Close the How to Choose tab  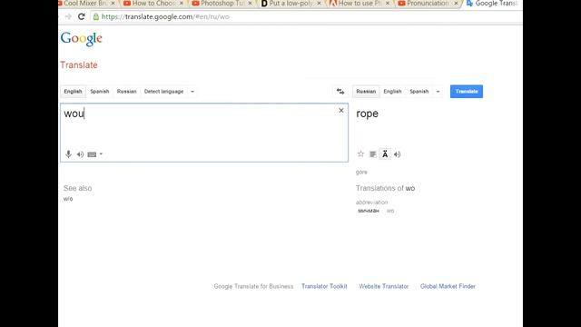(x=182, y=4)
